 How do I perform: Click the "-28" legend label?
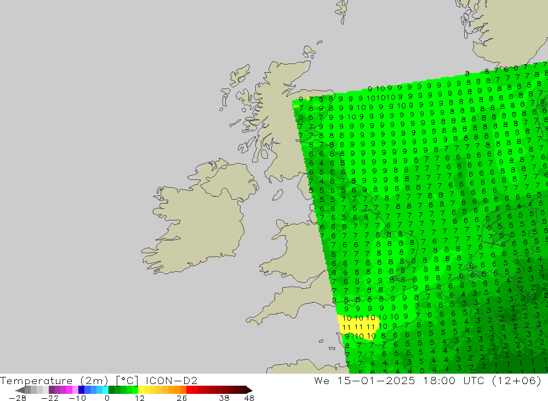tap(18, 398)
